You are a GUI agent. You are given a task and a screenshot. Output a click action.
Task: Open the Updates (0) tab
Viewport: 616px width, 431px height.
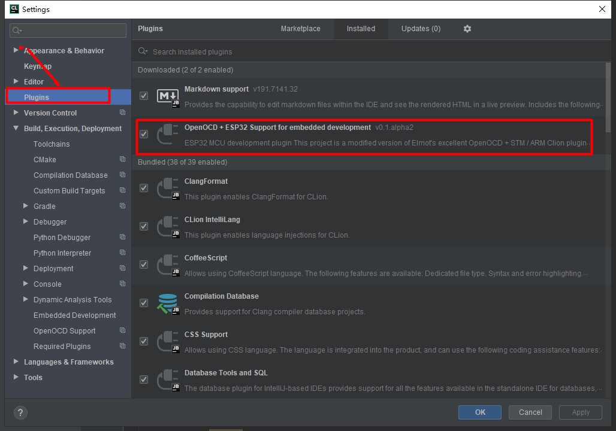[x=421, y=29]
